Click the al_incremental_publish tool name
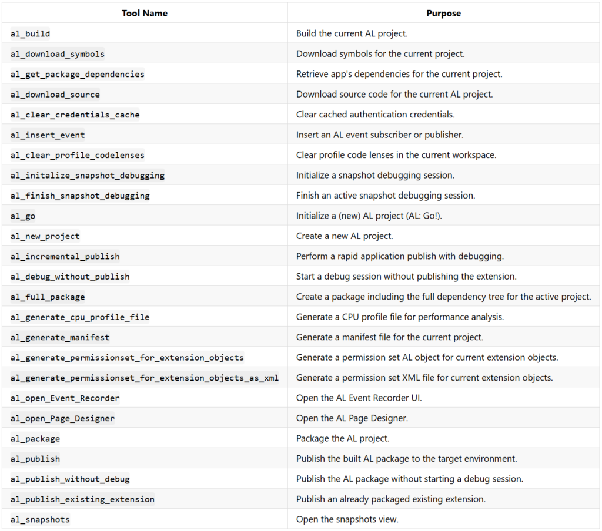This screenshot has height=531, width=602. (65, 257)
